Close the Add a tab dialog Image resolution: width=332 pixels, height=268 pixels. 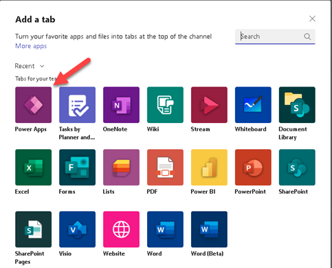point(312,19)
